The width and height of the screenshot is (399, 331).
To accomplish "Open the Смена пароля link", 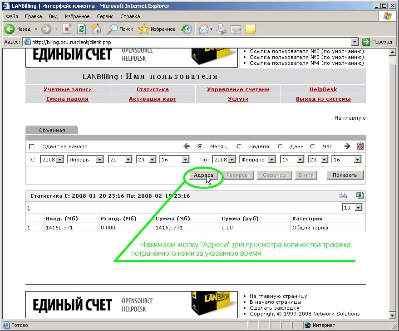I will [68, 99].
